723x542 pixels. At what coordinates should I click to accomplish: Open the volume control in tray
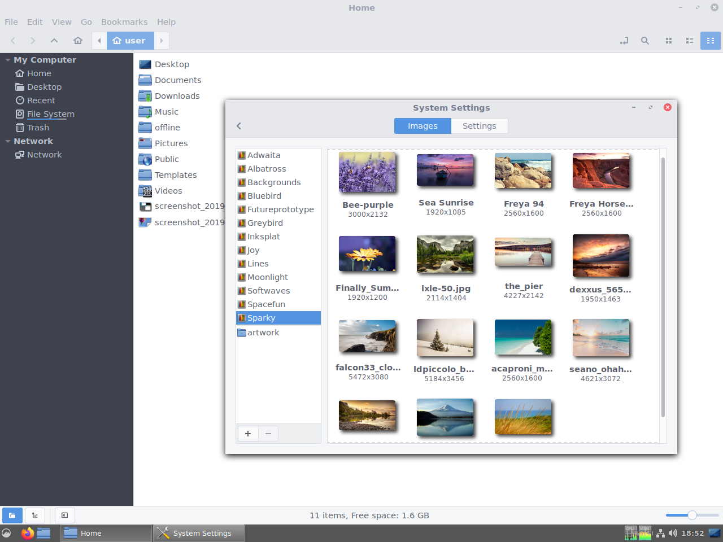673,533
